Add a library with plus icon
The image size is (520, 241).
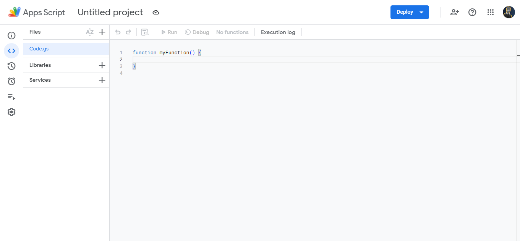[102, 65]
